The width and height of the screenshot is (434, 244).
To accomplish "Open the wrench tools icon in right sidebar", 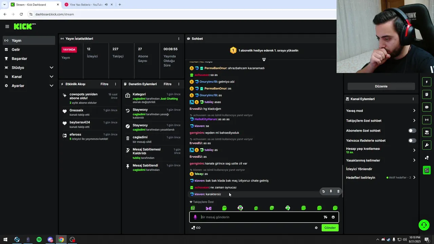I will 427,145.
